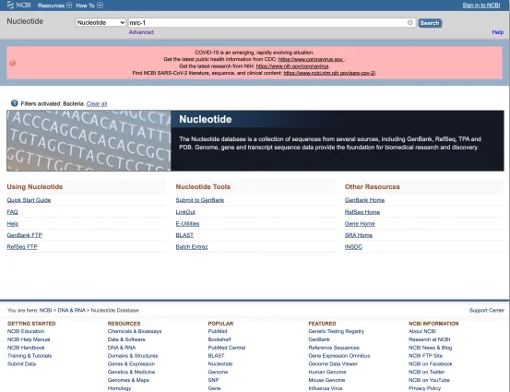Click the COVID-19 alert warning icon
This screenshot has width=510, height=392.
coord(13,63)
